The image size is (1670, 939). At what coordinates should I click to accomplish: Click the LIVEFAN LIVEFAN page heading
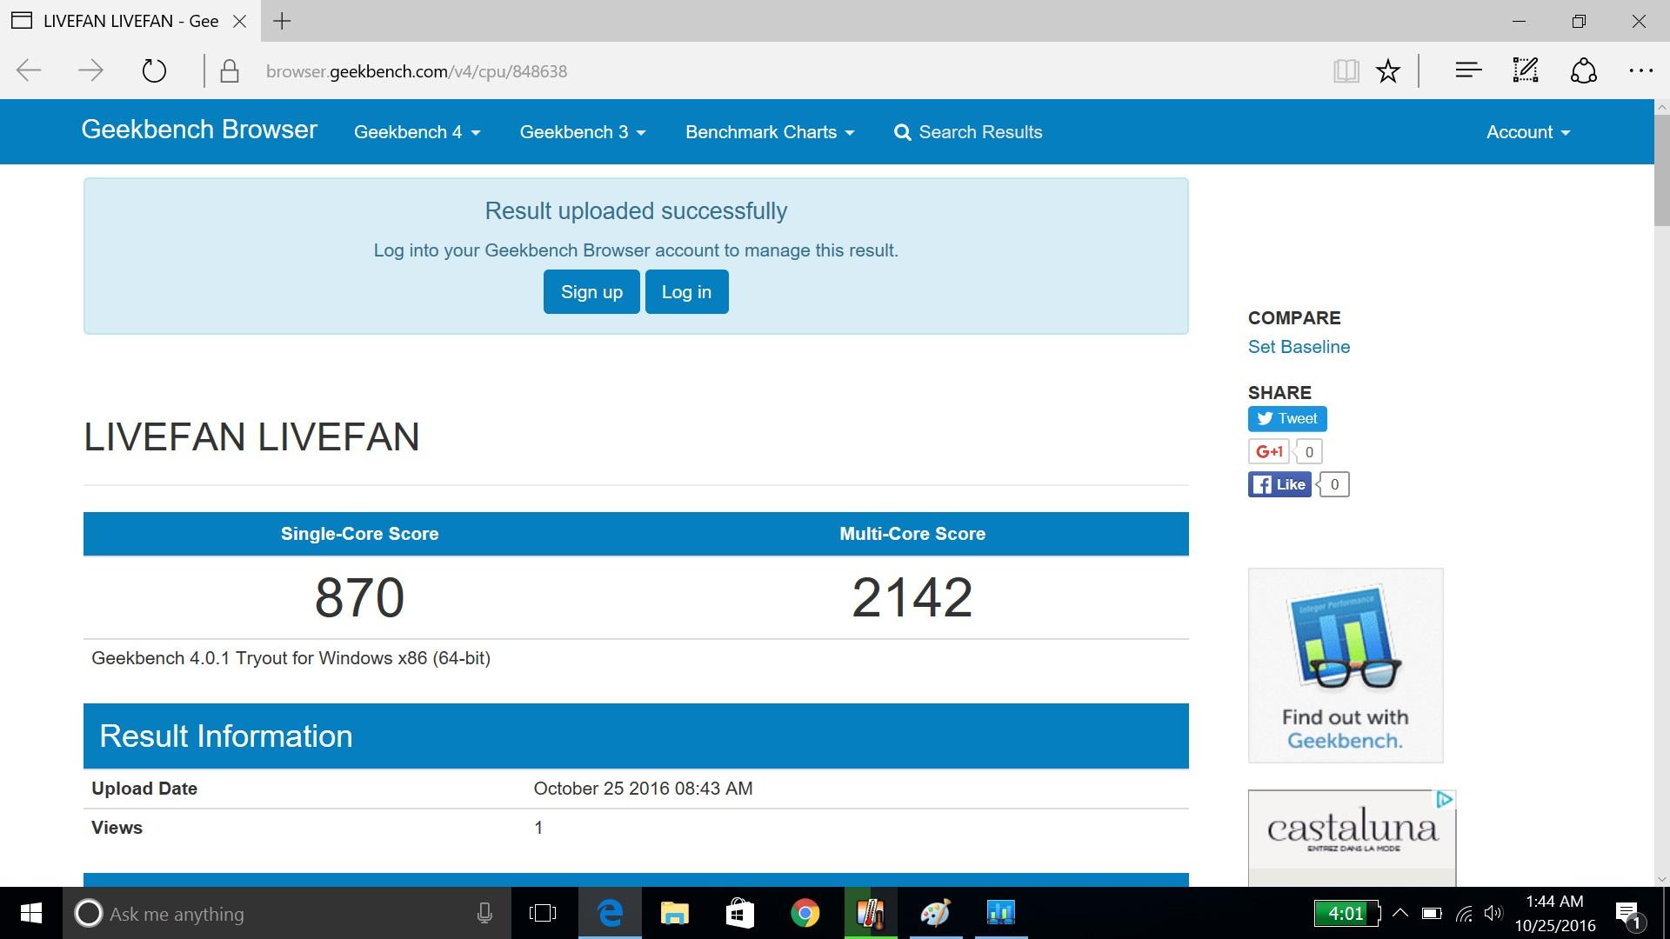tap(251, 436)
